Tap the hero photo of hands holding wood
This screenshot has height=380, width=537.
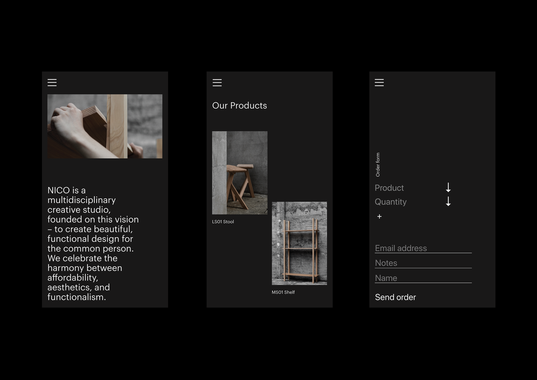tap(105, 126)
